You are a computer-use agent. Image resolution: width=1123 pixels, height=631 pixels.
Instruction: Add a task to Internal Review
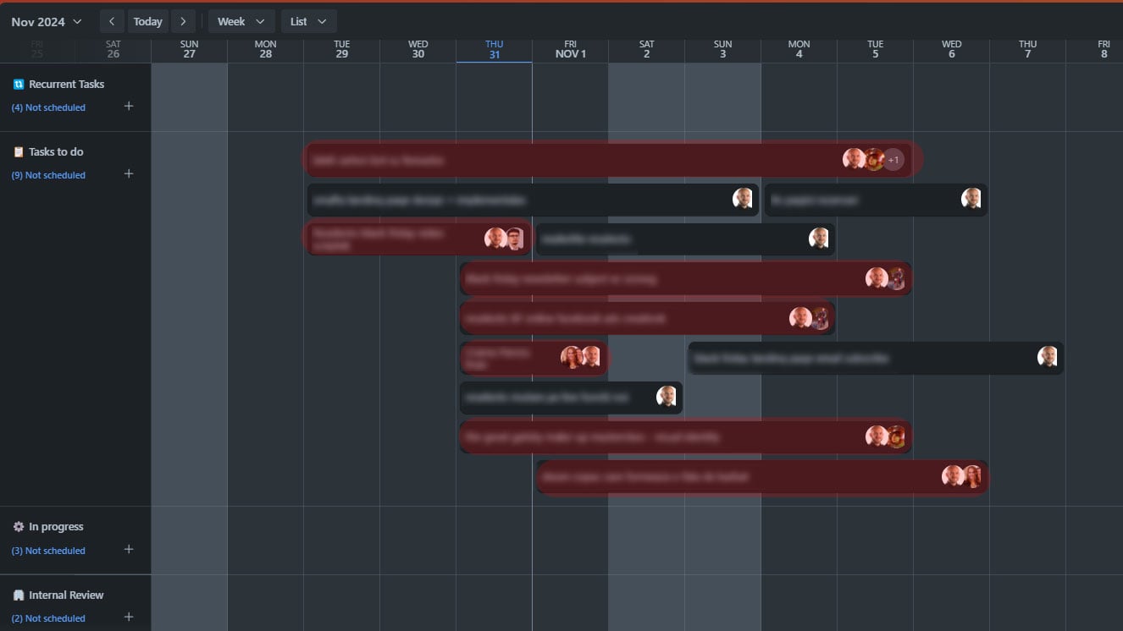(129, 617)
